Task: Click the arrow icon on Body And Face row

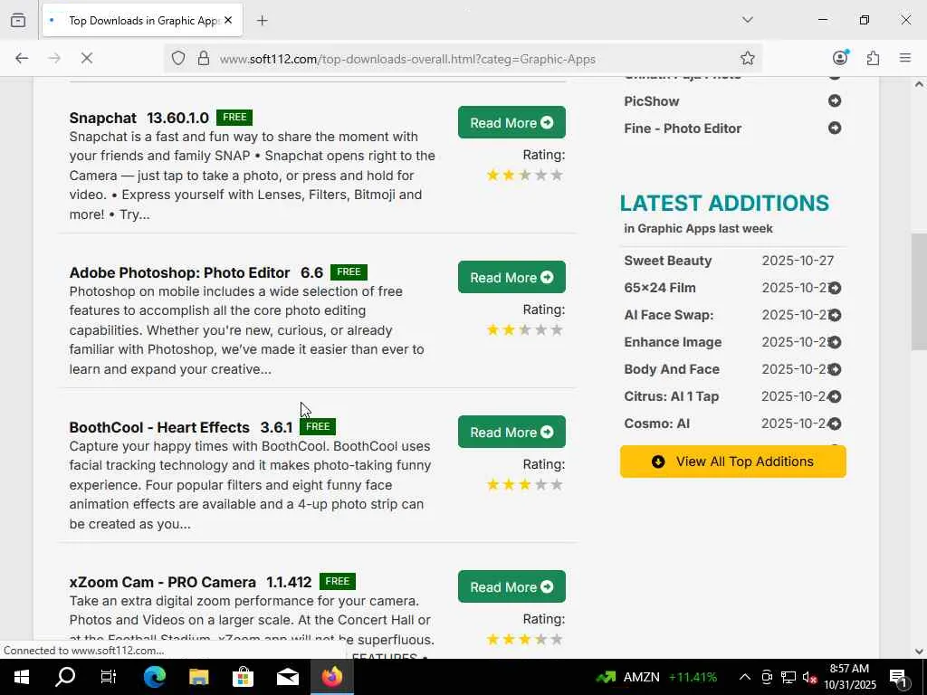Action: pyautogui.click(x=834, y=369)
